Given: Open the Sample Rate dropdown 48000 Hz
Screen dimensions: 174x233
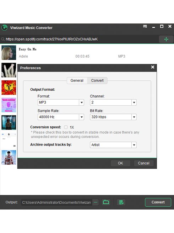Looking at the screenshot, I should tap(61, 117).
